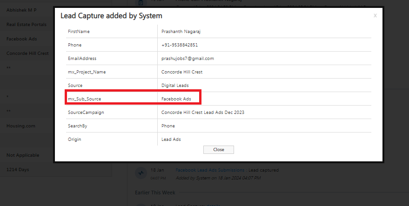
Task: Click the Facebook Ads value in mx_Sub_Source row
Action: pos(176,99)
